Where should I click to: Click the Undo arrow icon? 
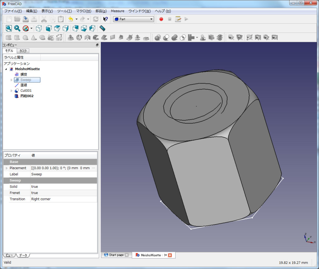point(71,19)
